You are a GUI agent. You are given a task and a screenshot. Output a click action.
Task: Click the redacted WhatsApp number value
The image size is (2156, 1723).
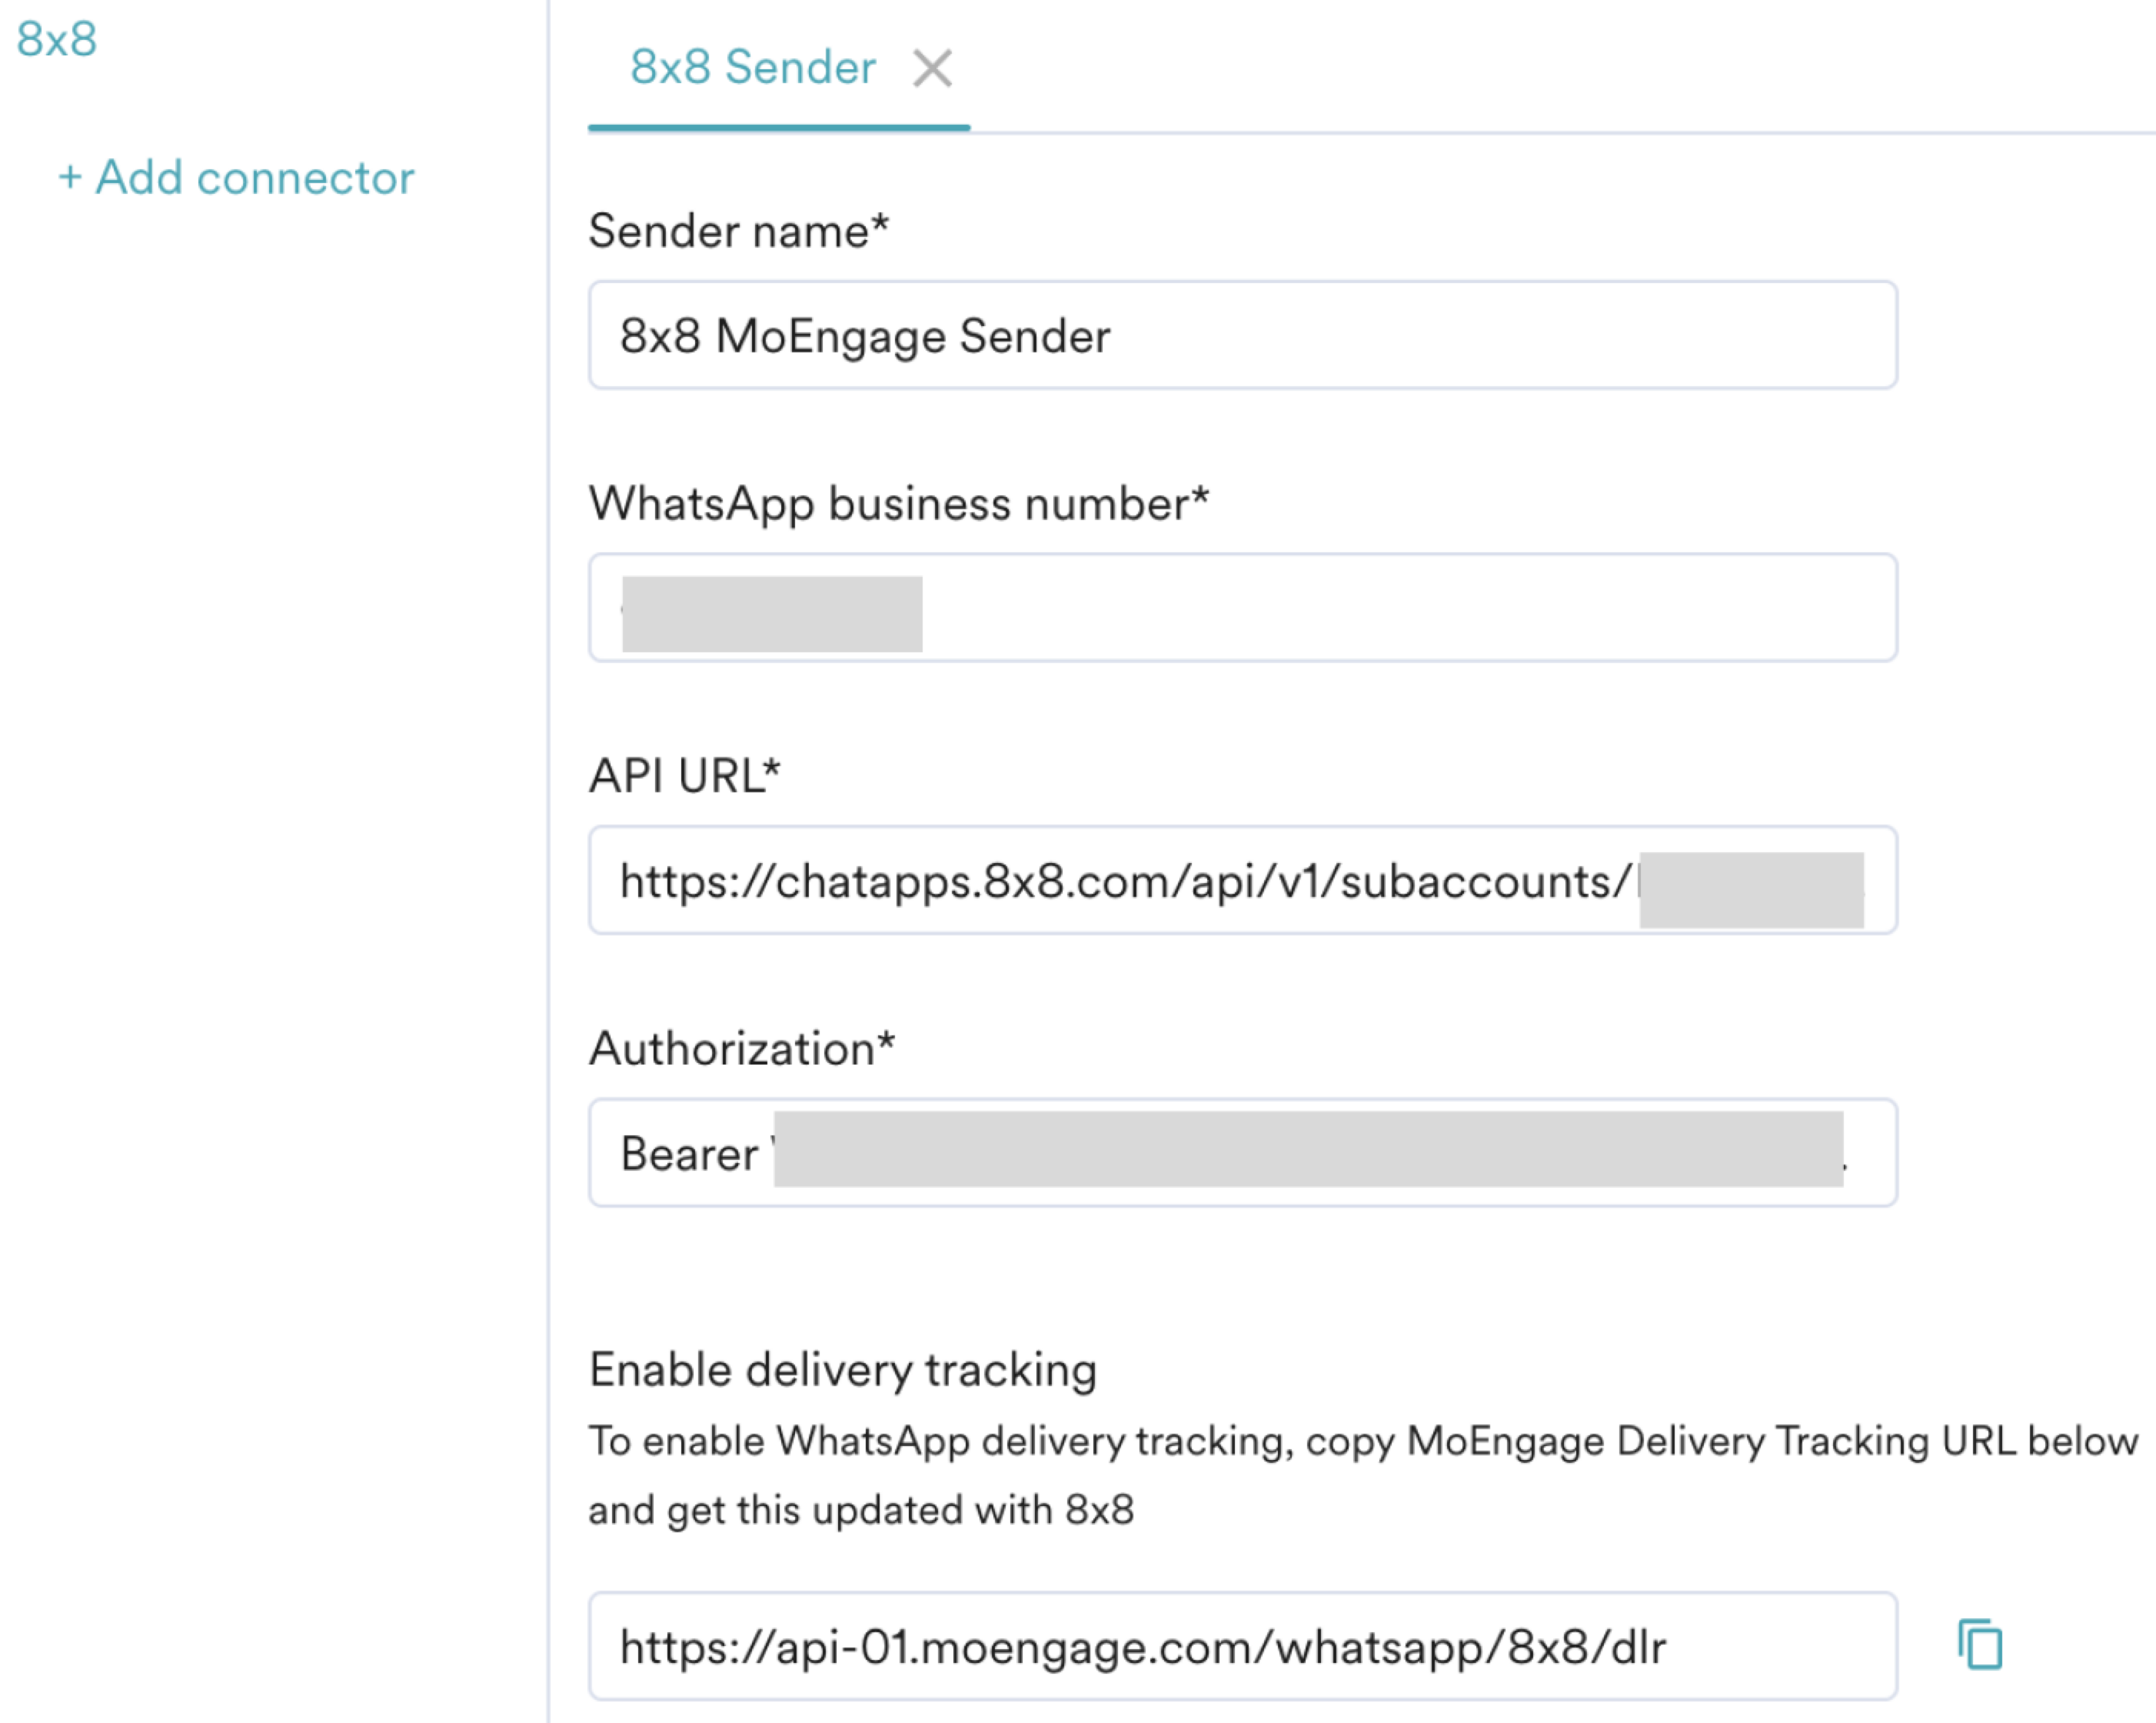(771, 613)
